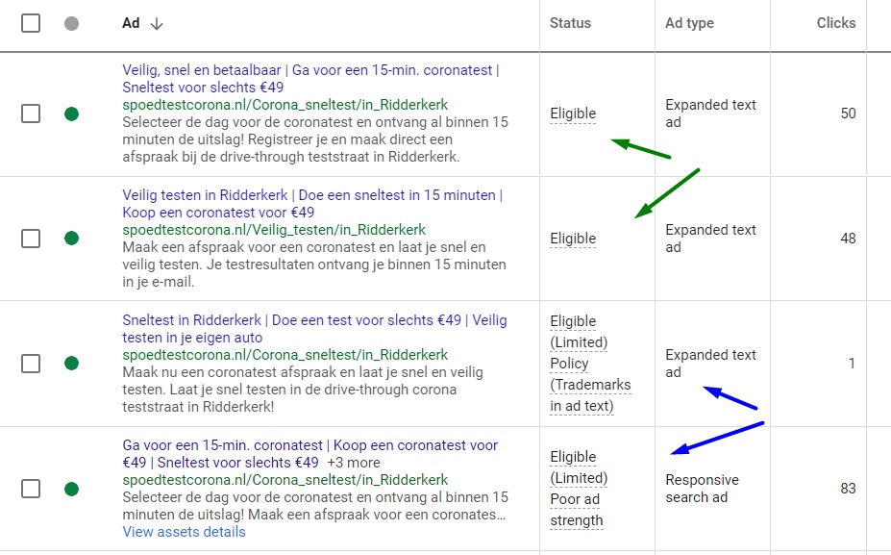891x555 pixels.
Task: Click the sort arrow next to Ad header
Action: (x=157, y=24)
